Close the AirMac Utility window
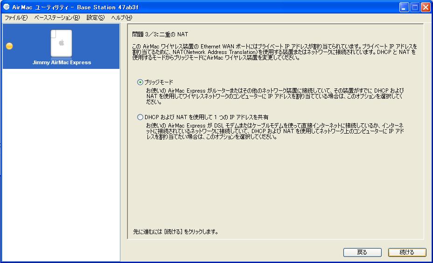The image size is (433, 263). [425, 7]
